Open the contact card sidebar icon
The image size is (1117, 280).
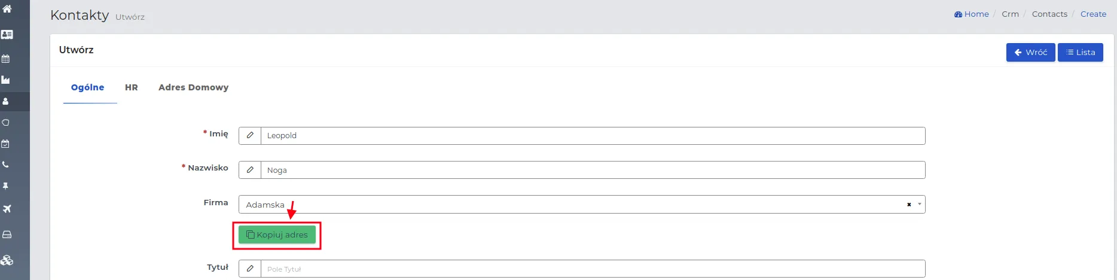click(7, 35)
